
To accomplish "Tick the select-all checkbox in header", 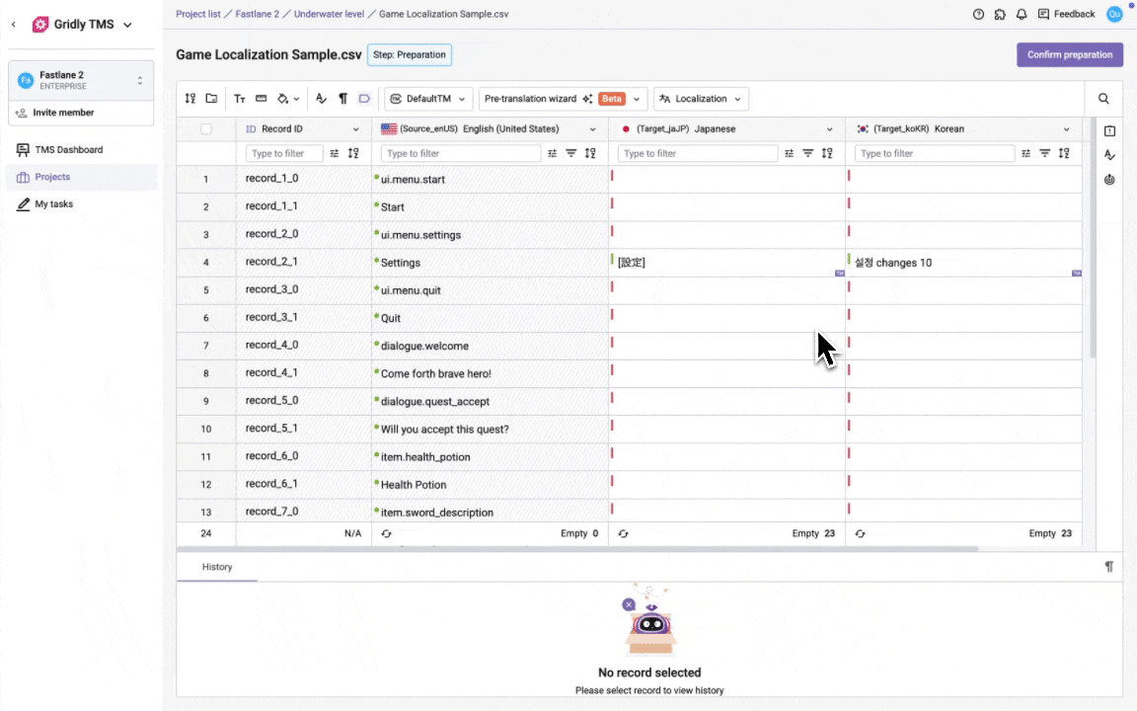I will [206, 128].
